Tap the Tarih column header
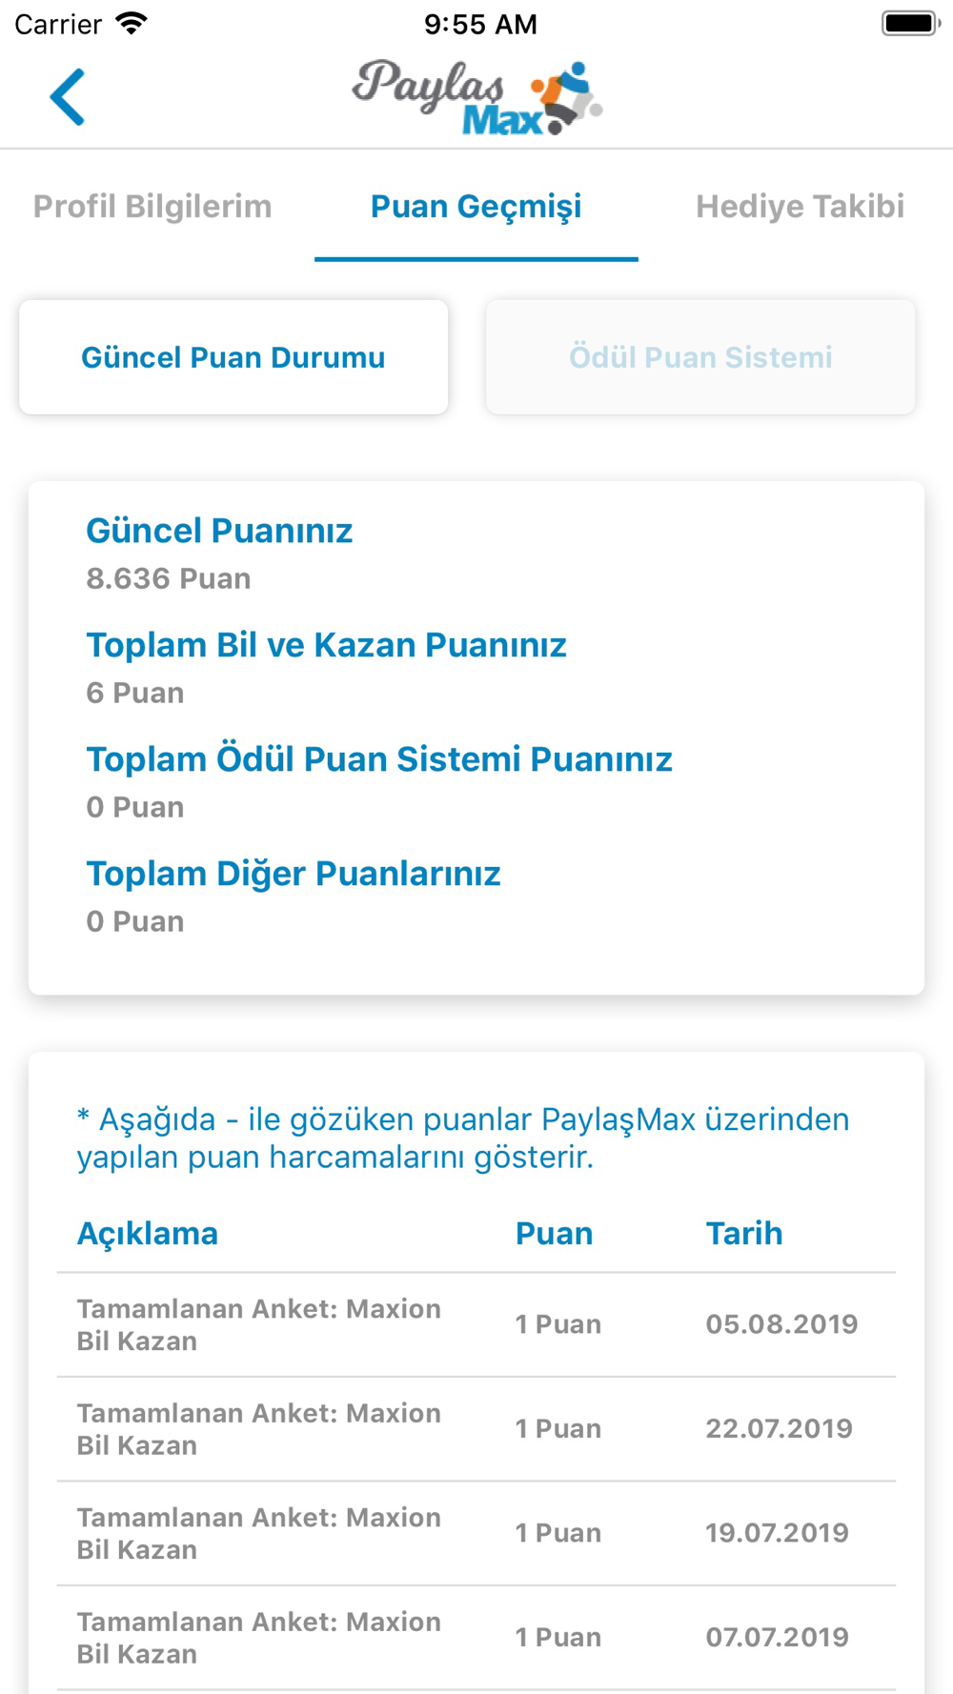Screen dimensions: 953x1694 (x=744, y=1233)
